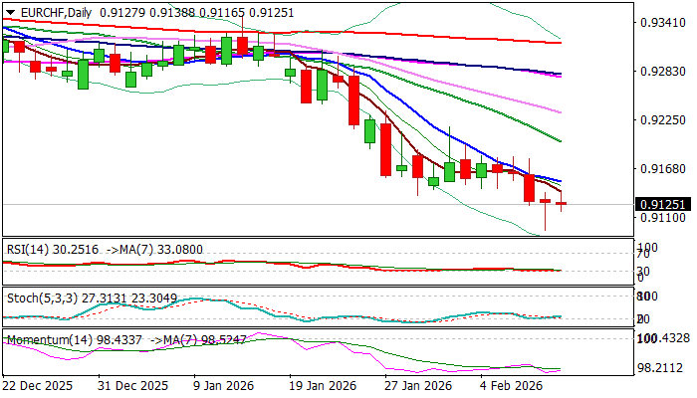The width and height of the screenshot is (697, 398).
Task: Click the 98.2112 Momentum scale value
Action: (661, 366)
